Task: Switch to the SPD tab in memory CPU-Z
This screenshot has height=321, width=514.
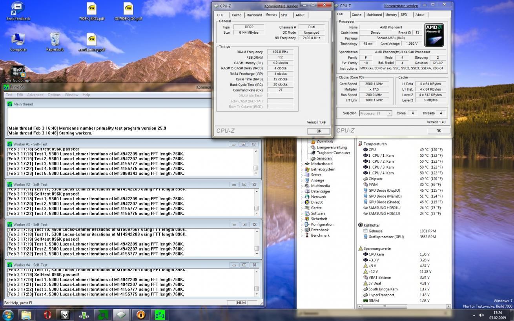Action: click(284, 15)
